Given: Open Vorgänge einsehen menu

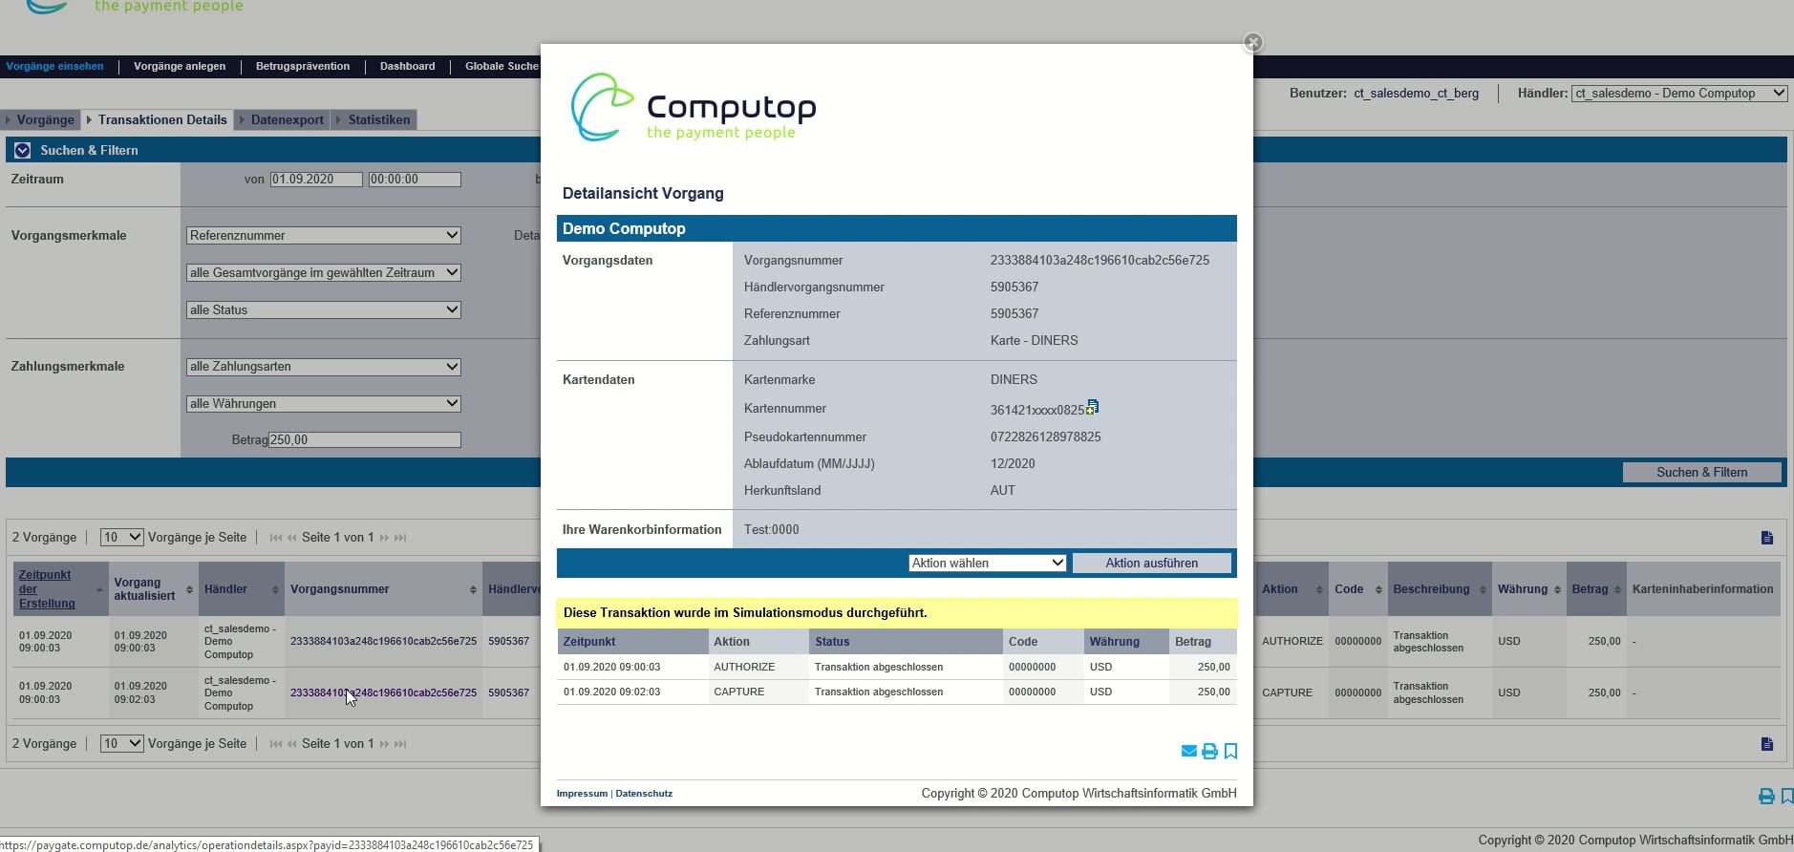Looking at the screenshot, I should click(x=54, y=66).
